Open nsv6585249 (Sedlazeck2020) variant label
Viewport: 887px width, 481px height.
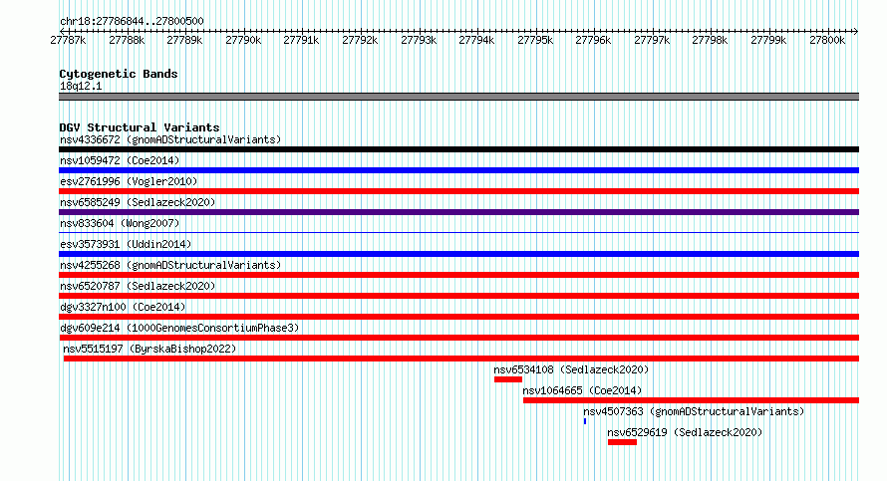[x=138, y=202]
